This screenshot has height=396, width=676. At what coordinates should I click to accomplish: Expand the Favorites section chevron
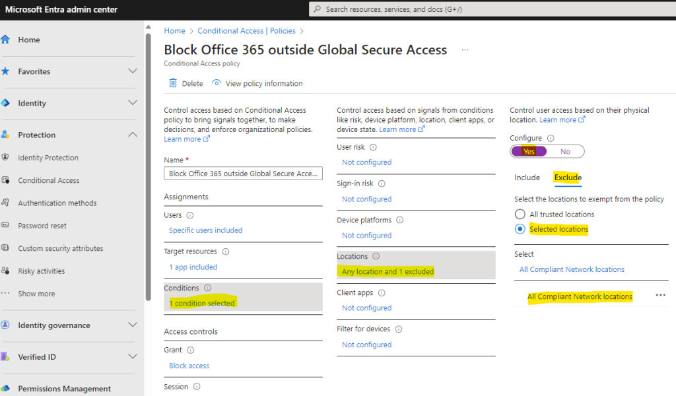(133, 71)
